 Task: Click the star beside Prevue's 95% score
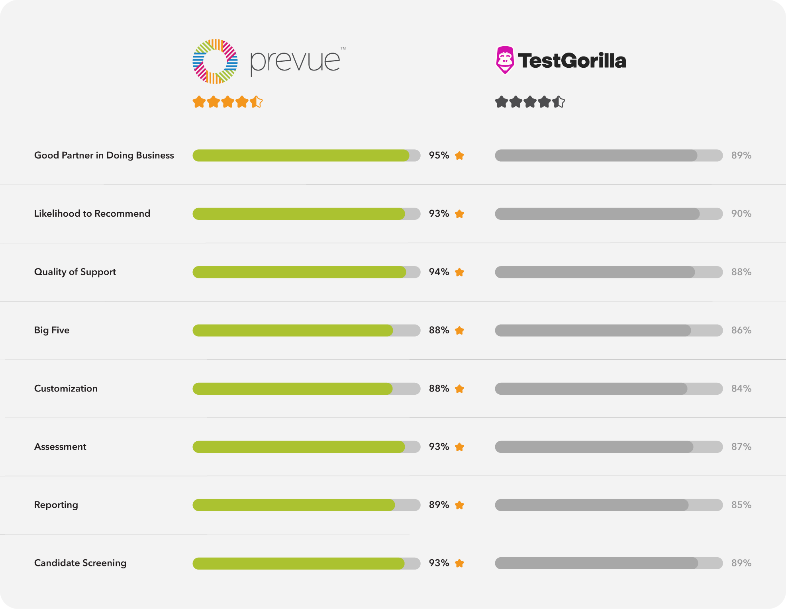pyautogui.click(x=459, y=156)
